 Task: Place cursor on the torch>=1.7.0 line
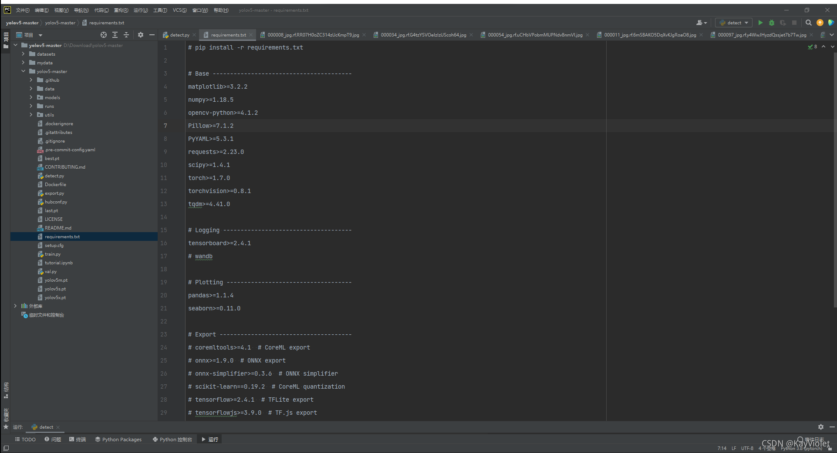click(209, 178)
